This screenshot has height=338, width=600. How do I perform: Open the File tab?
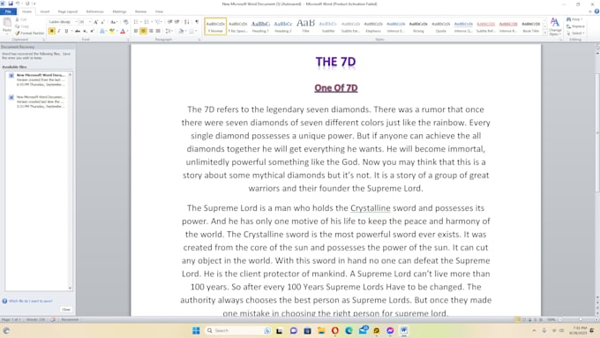[x=8, y=11]
